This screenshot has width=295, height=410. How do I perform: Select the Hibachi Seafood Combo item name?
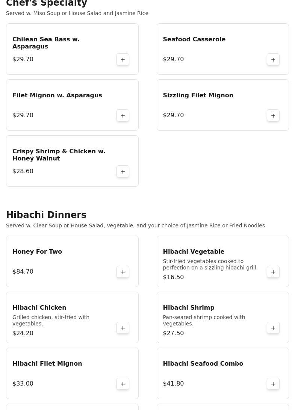coord(203,363)
